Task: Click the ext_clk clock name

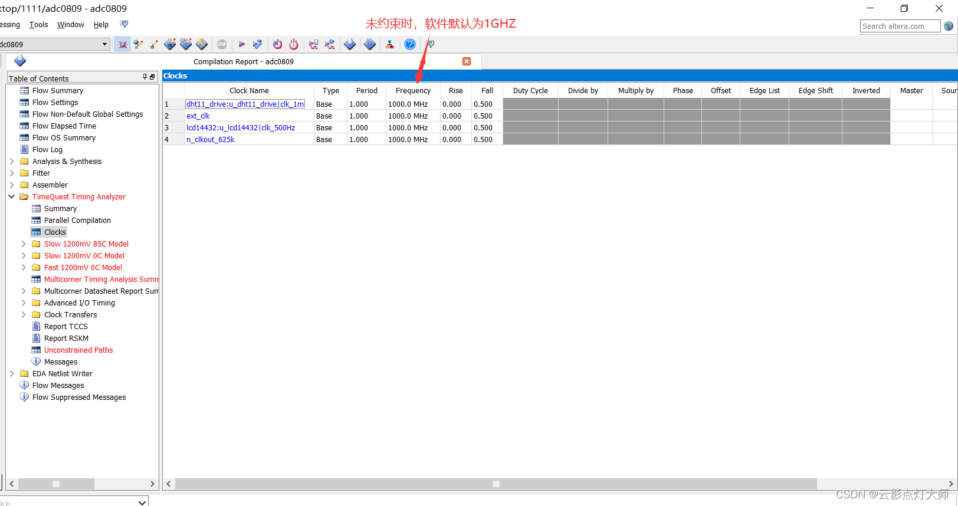Action: 198,116
